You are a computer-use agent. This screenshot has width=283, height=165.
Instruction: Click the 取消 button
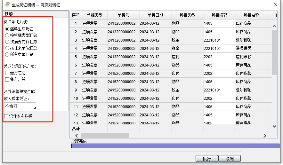tap(230, 159)
